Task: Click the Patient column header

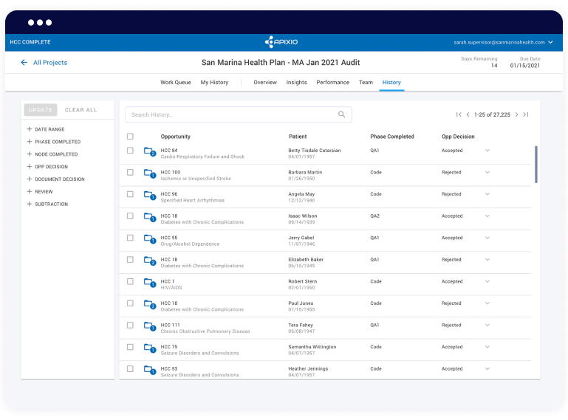Action: click(298, 137)
